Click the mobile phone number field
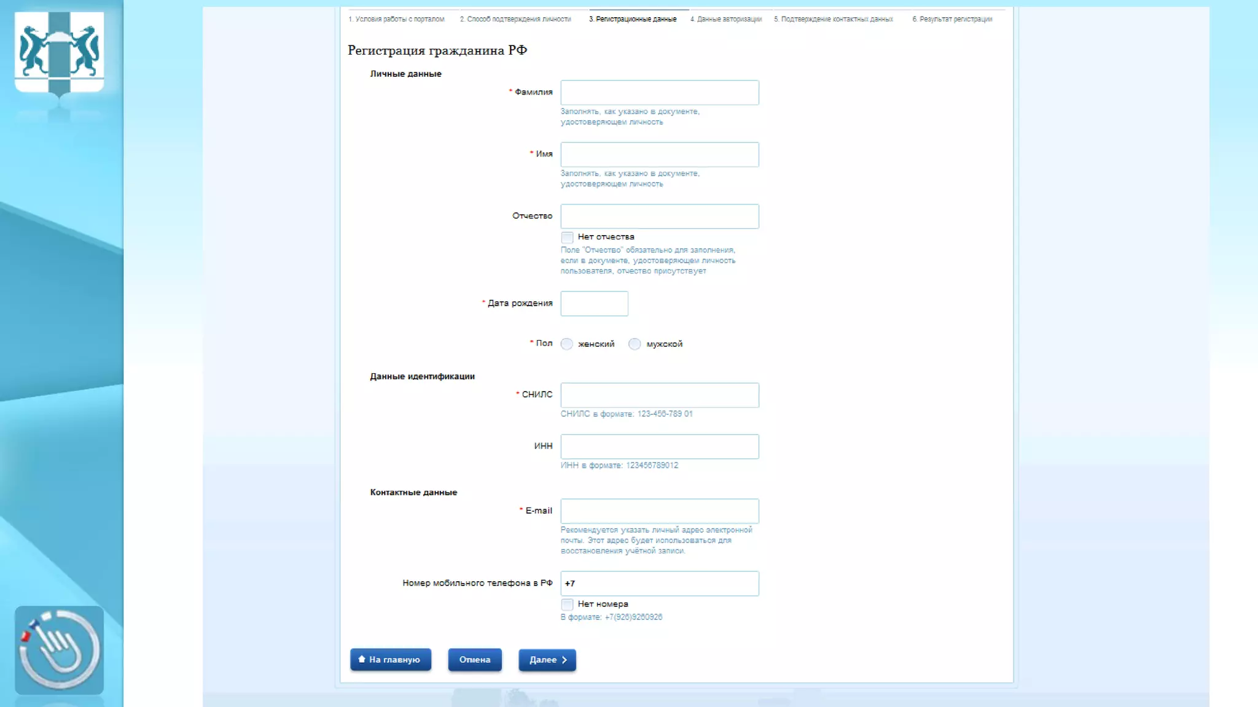 [x=659, y=584]
